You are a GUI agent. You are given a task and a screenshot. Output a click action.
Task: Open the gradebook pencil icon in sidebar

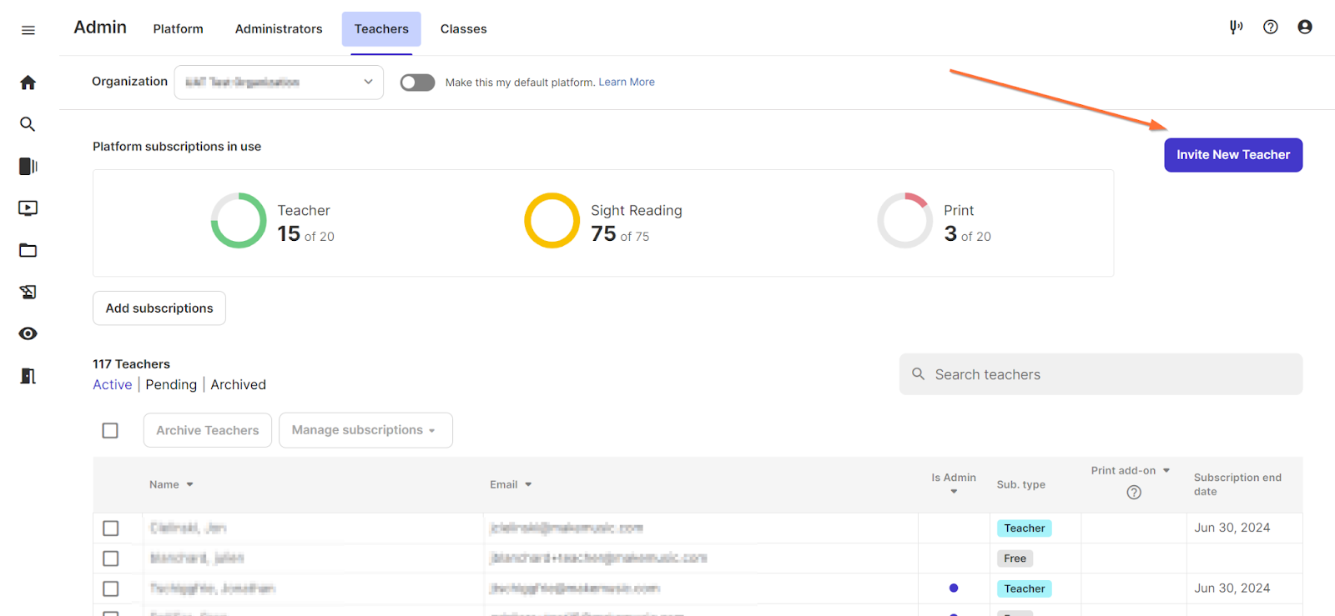click(x=28, y=292)
